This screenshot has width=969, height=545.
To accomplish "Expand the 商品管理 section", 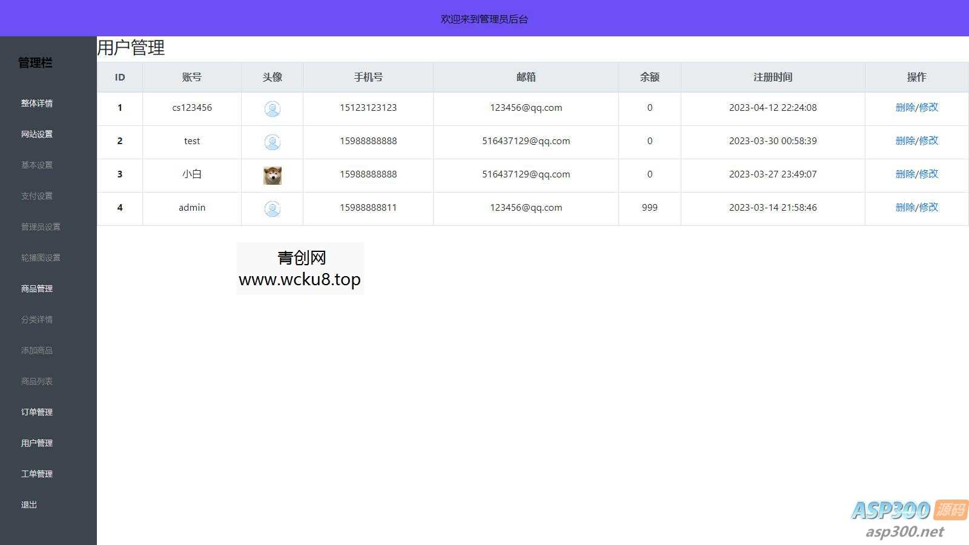I will 36,289.
